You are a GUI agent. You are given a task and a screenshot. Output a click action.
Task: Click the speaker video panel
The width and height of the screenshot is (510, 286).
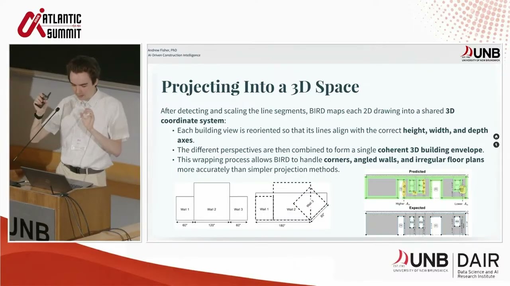coord(75,143)
